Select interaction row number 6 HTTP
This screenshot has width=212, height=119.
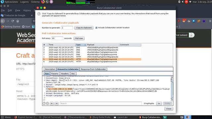(x=92, y=61)
